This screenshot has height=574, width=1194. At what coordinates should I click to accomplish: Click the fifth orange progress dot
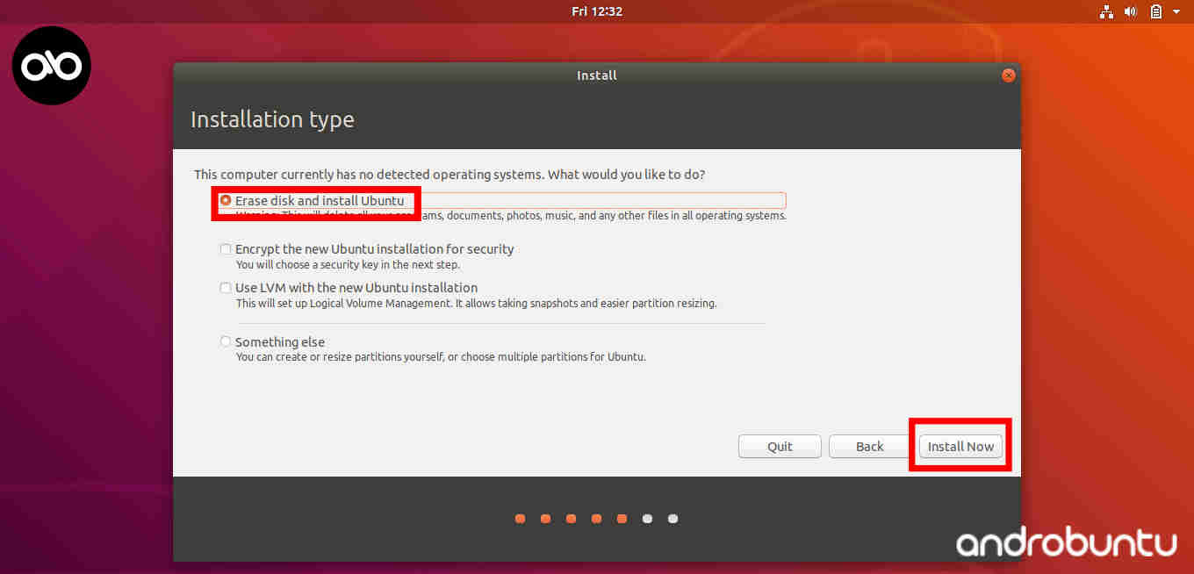(622, 519)
